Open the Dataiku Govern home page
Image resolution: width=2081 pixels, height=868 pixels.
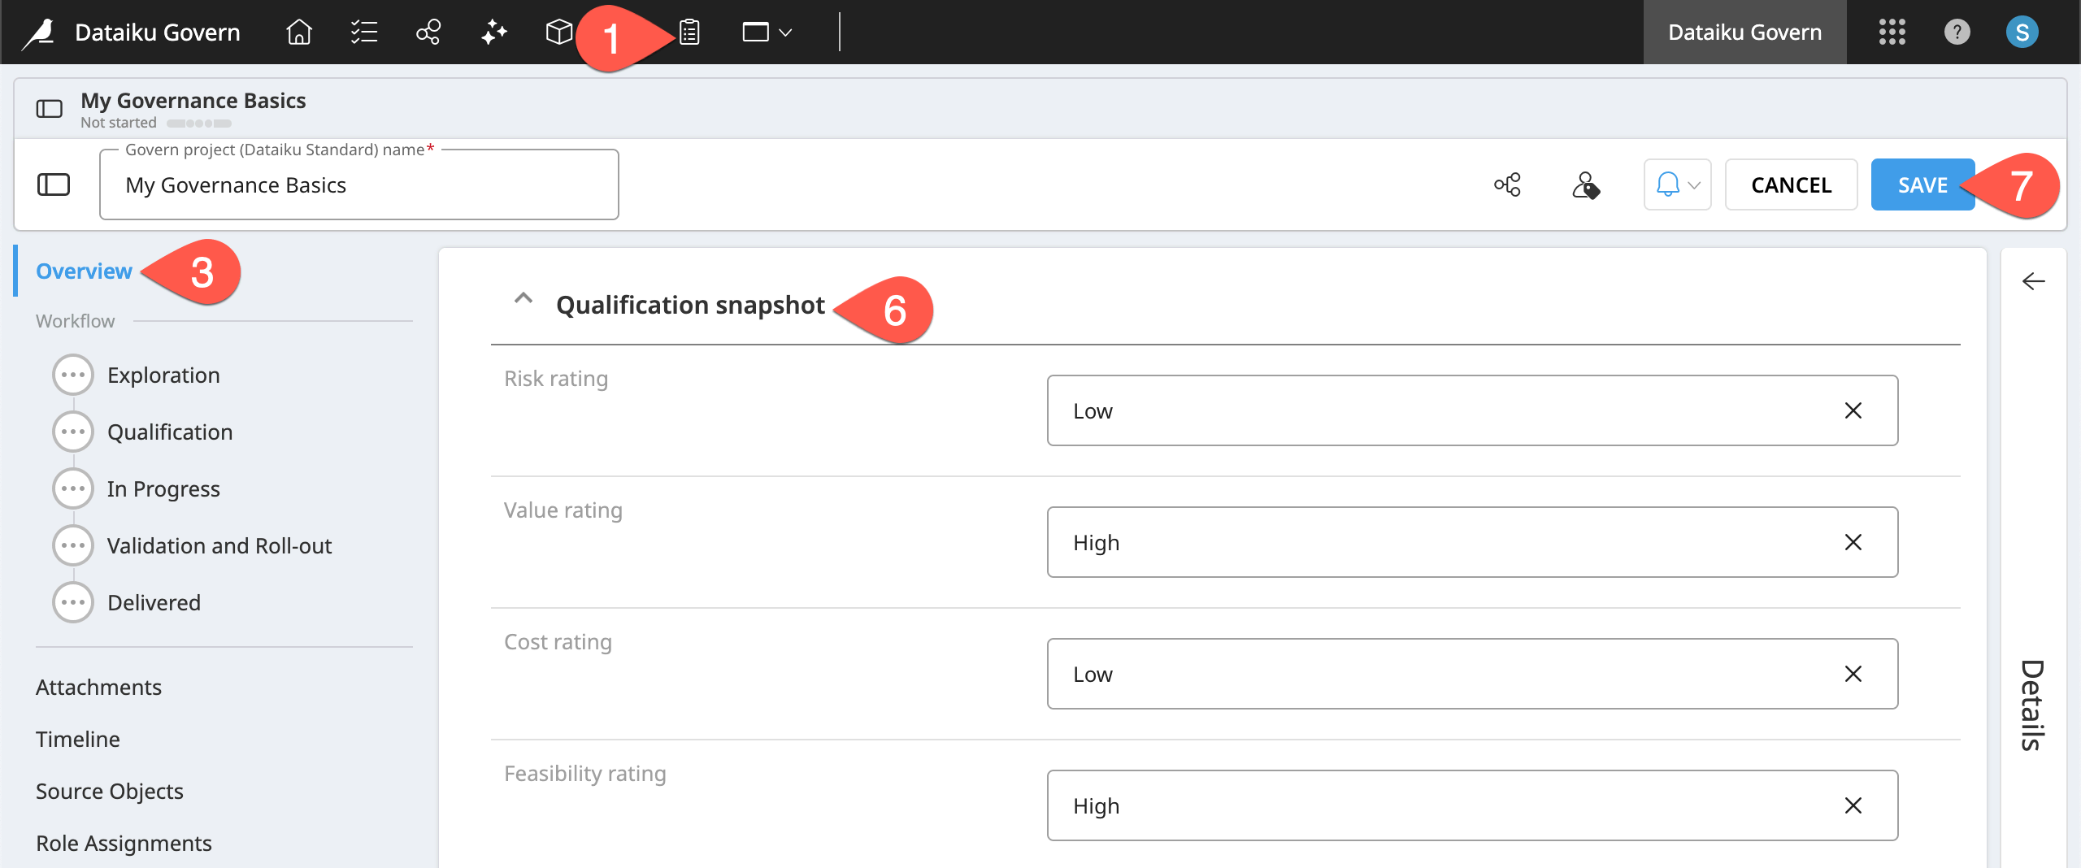pos(298,33)
